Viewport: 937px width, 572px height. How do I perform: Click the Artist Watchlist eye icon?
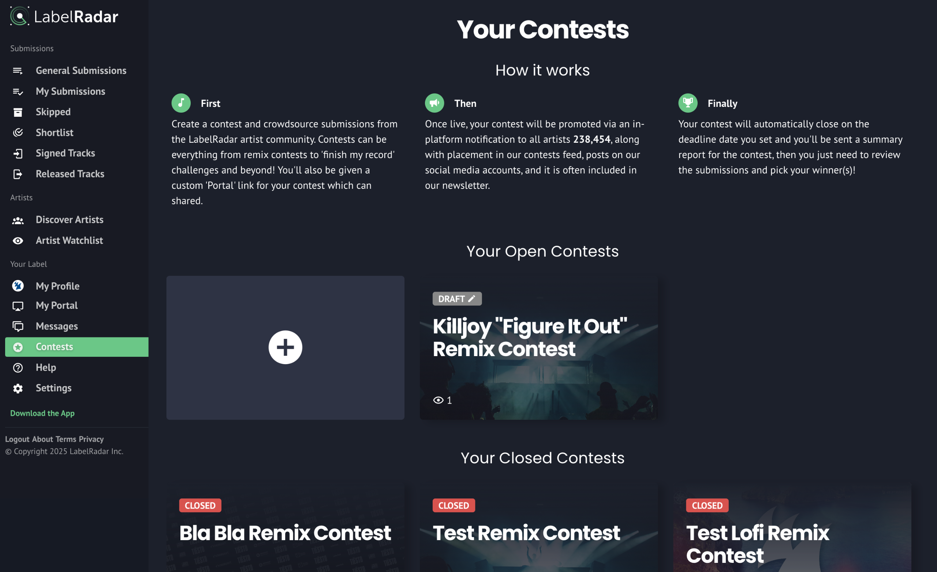pos(18,241)
